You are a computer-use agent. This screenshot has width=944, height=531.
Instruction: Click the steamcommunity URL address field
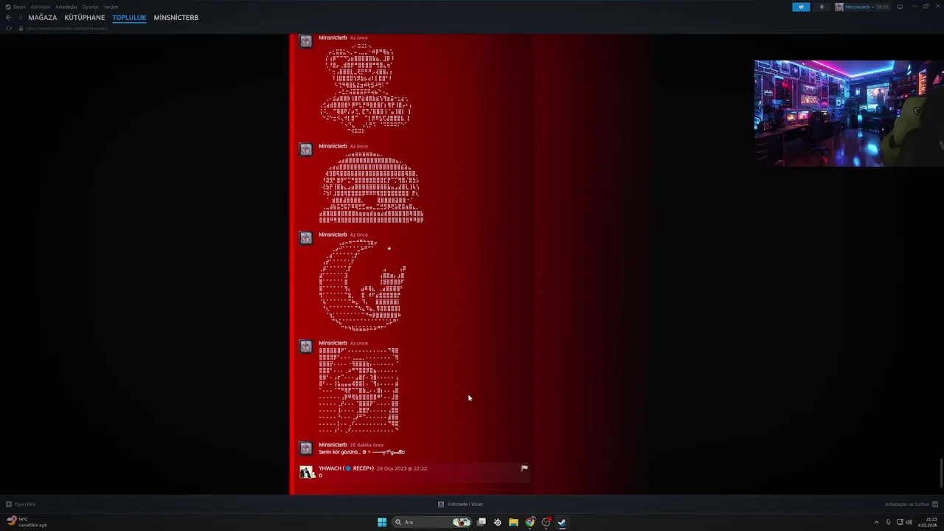click(66, 28)
